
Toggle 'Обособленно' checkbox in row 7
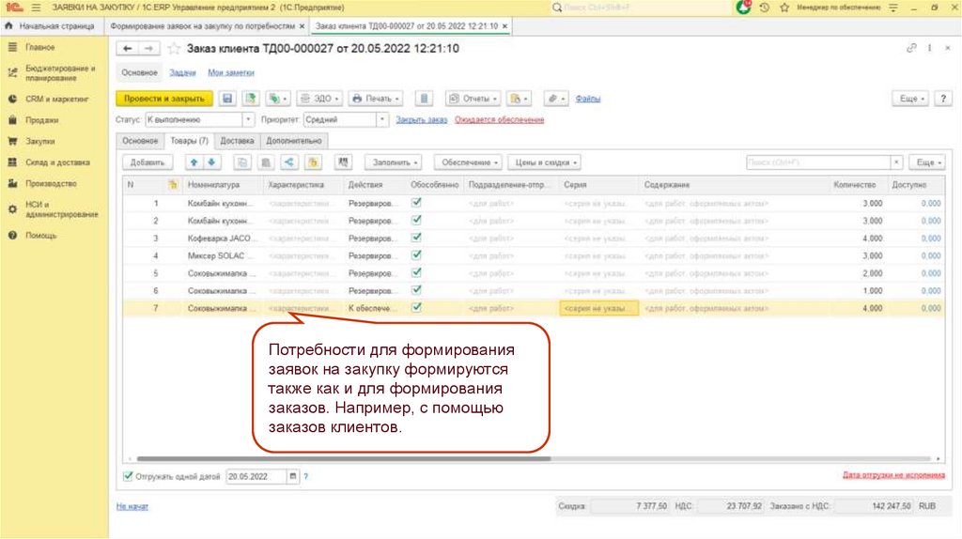point(417,307)
